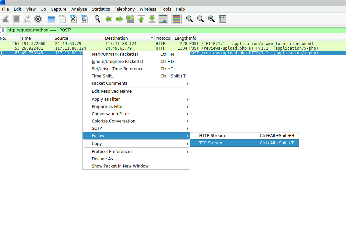Start capturing packets with the shark fin icon
The height and width of the screenshot is (240, 346).
click(5, 19)
